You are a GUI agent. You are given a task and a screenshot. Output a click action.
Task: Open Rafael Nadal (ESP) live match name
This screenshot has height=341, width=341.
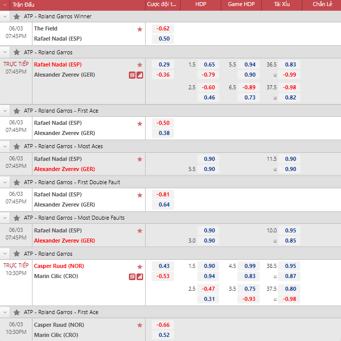[58, 64]
